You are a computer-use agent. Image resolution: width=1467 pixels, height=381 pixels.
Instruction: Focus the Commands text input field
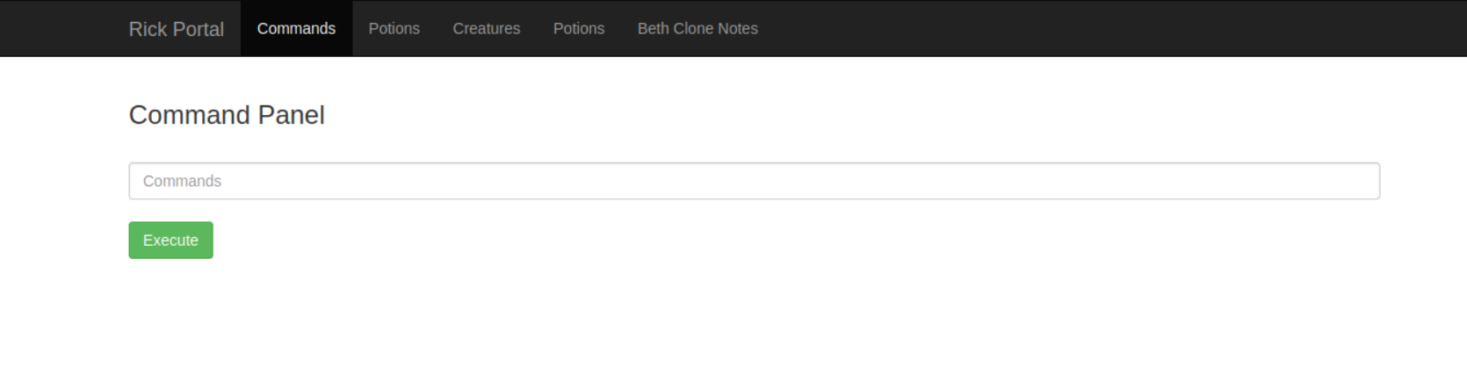tap(754, 181)
